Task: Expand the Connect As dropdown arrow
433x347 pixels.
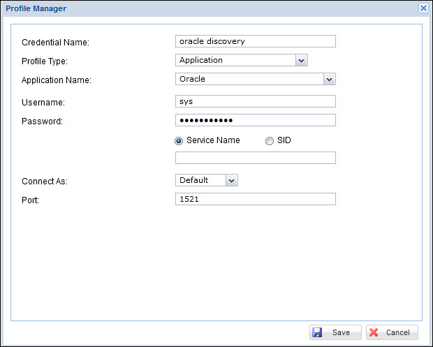Action: [232, 181]
